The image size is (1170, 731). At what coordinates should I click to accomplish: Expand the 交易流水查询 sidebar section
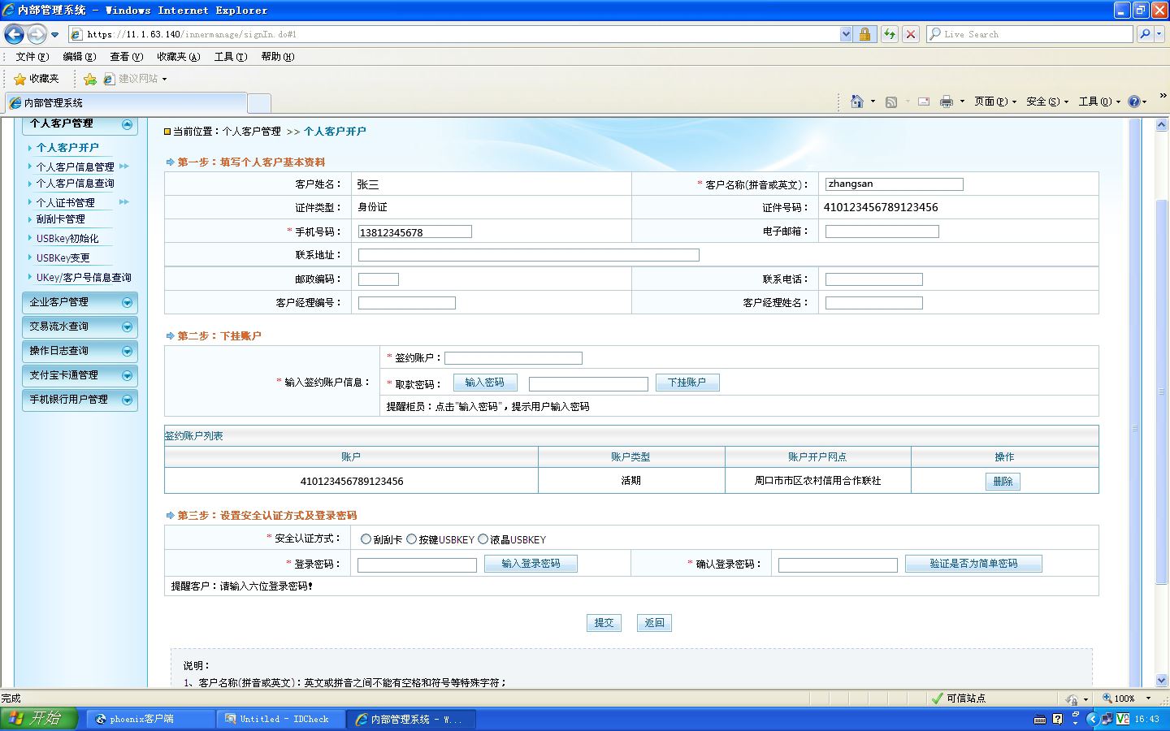80,327
